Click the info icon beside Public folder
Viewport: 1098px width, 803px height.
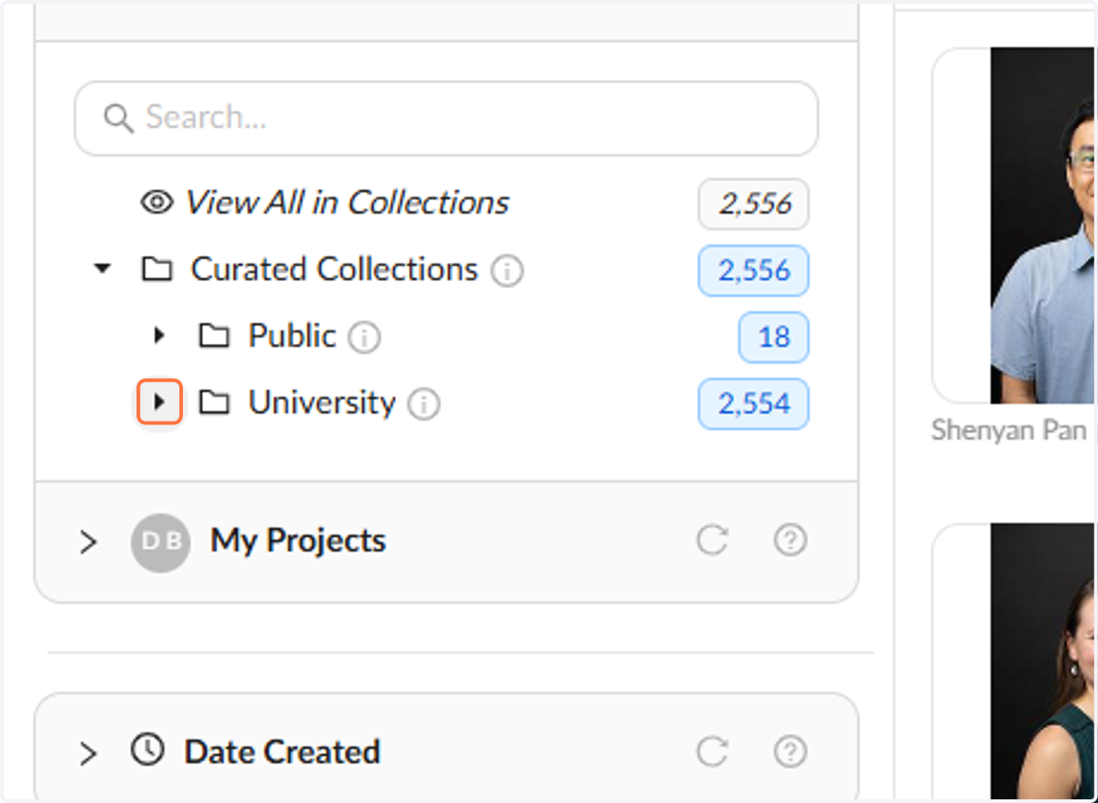point(364,338)
